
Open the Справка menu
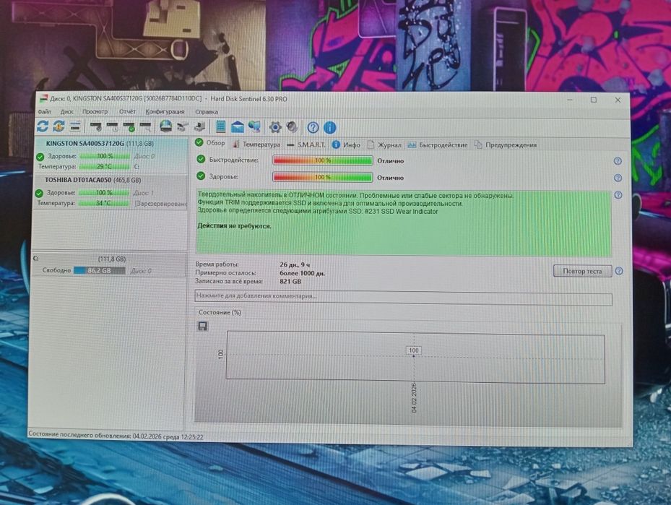tap(207, 112)
